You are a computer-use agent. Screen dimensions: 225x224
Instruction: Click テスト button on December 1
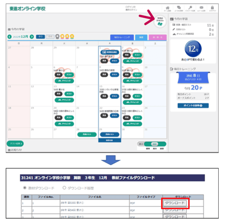pyautogui.click(x=115, y=61)
